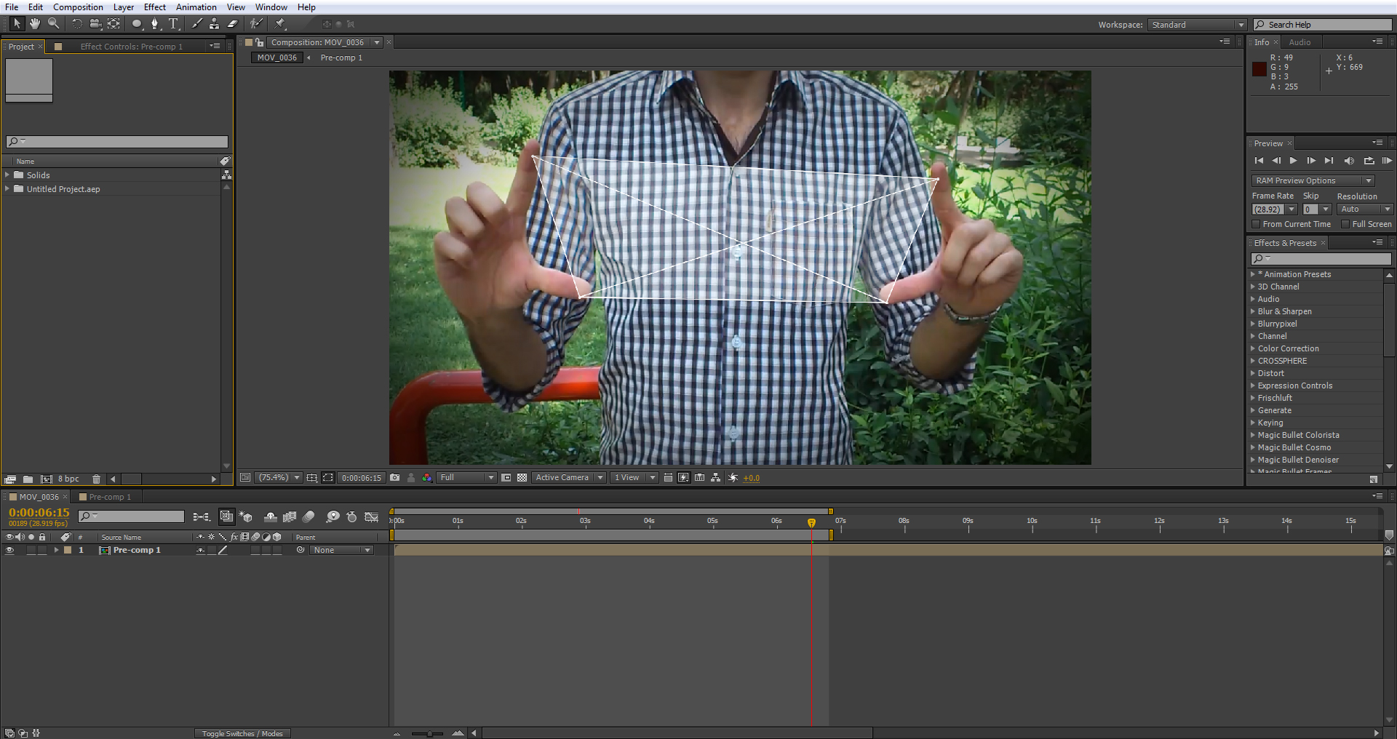
Task: Select the Zoom magnifier tool
Action: pyautogui.click(x=53, y=23)
